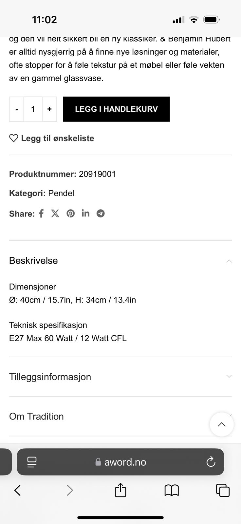Click the heart icon next to Legg til ønskeliste
241x524 pixels.
pos(13,138)
